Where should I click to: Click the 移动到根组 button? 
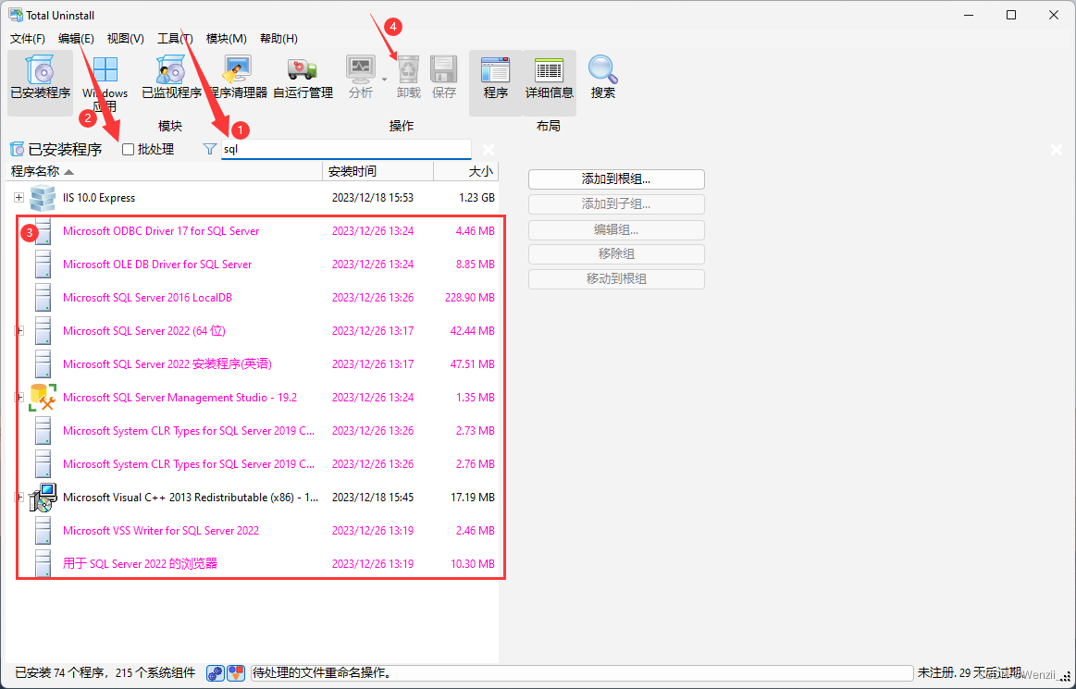(x=616, y=278)
